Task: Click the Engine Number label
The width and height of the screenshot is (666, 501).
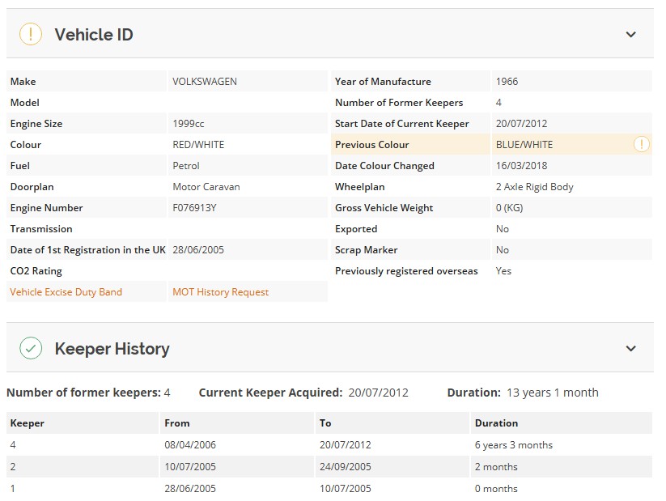Action: click(46, 208)
